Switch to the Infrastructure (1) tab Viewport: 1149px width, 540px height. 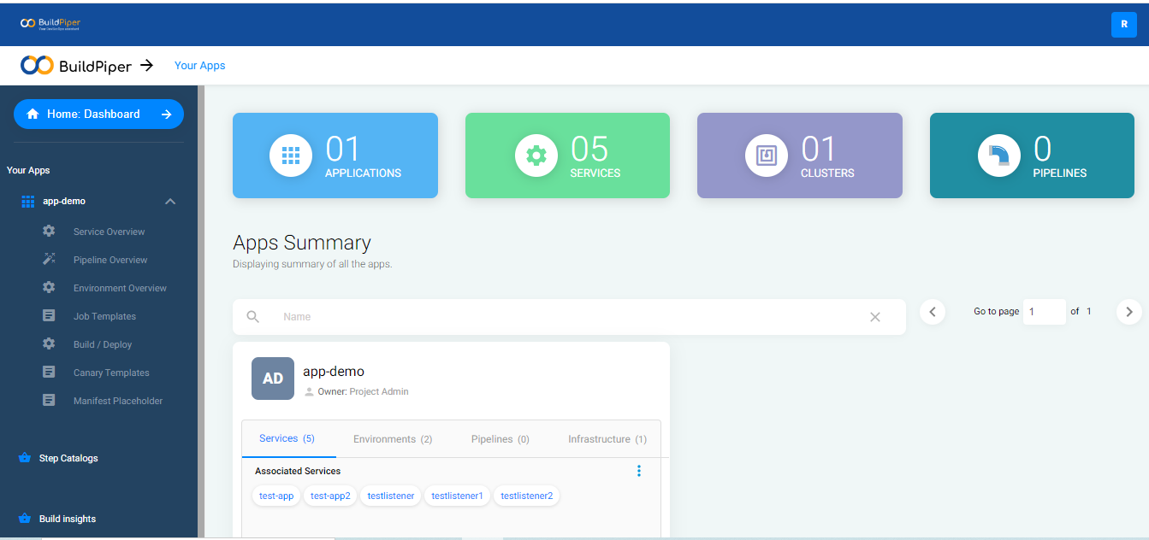coord(607,439)
